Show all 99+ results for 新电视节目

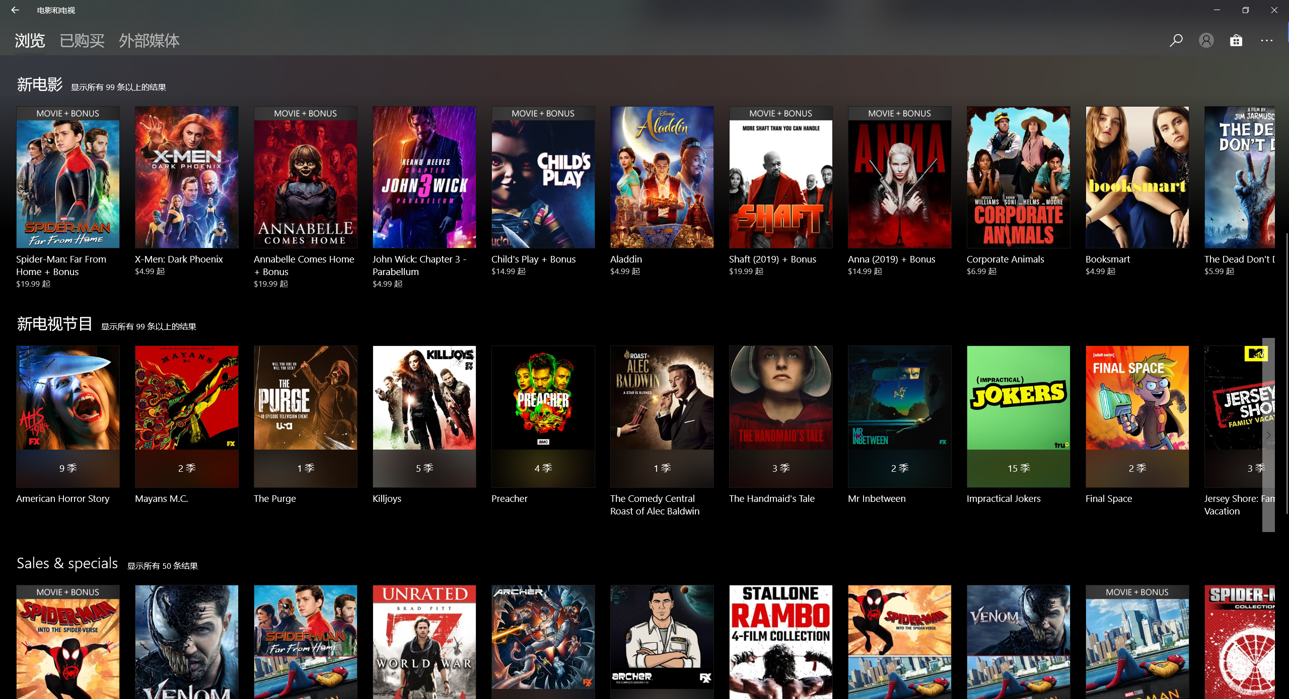pos(149,327)
